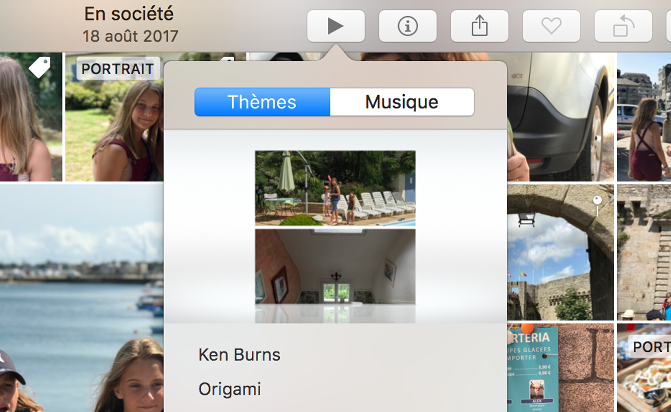Viewport: 671px width, 412px height.
Task: Click the room interior theme preview image
Action: [335, 266]
